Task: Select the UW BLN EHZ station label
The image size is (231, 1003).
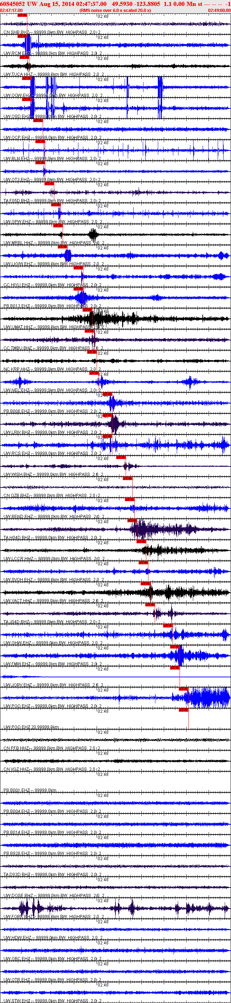Action: click(52, 159)
